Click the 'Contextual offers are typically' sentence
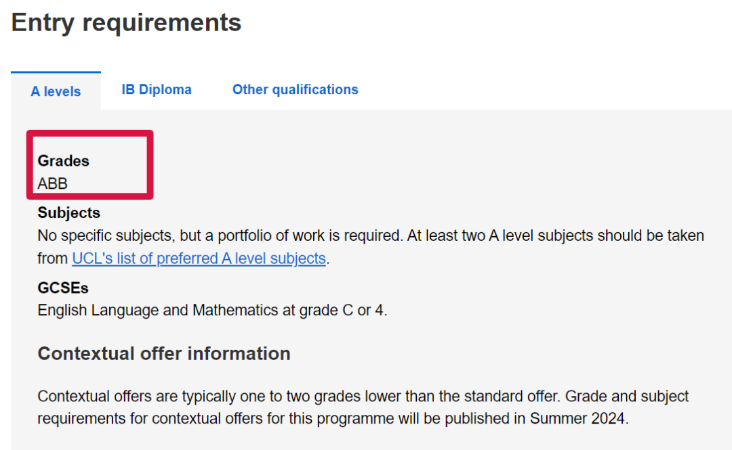The image size is (732, 450). click(x=298, y=397)
